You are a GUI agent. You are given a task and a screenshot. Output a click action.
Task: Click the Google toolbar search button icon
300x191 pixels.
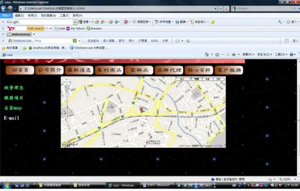click(80, 22)
